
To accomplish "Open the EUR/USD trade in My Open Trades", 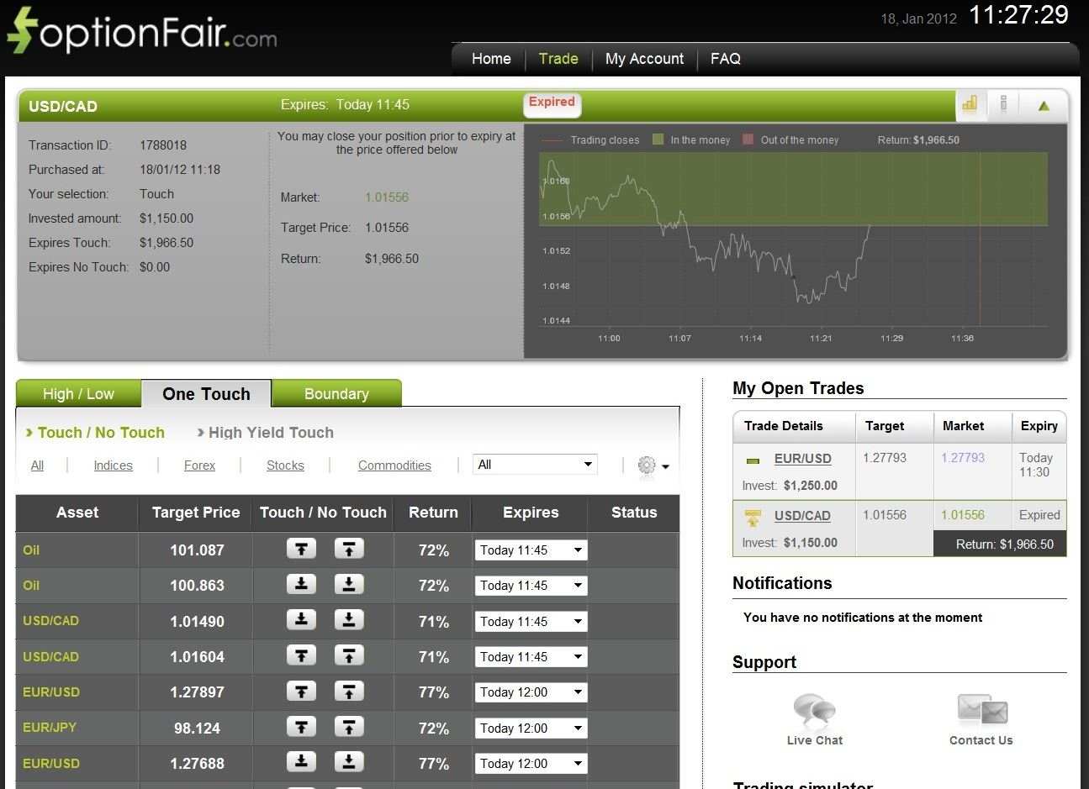I will point(803,459).
